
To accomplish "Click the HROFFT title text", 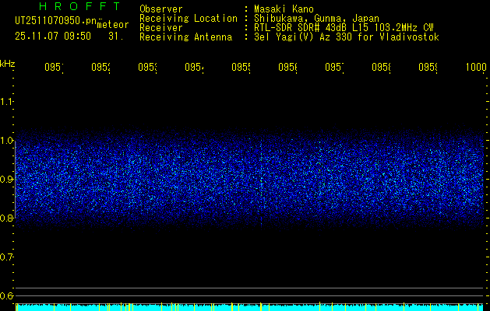I will pos(80,6).
